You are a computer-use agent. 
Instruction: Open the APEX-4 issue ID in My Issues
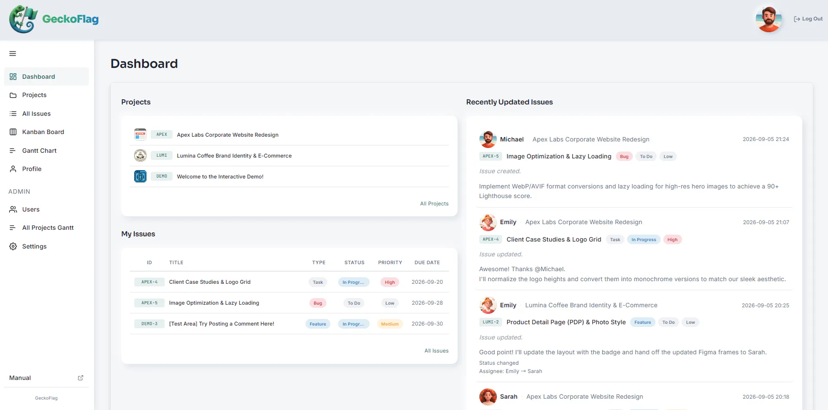149,282
